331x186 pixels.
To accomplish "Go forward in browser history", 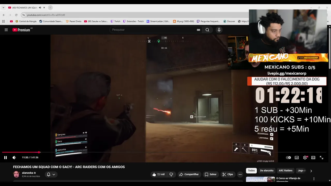I will tap(10, 15).
